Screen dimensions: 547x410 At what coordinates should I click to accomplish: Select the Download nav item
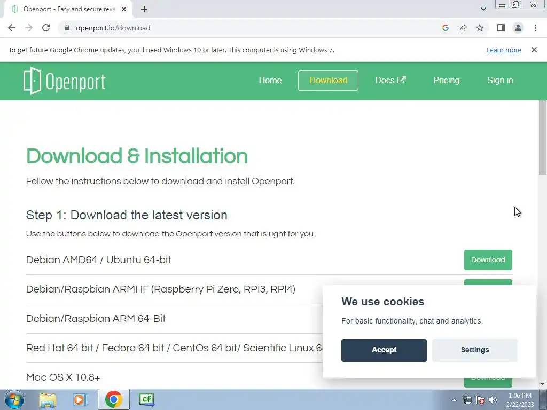click(329, 81)
